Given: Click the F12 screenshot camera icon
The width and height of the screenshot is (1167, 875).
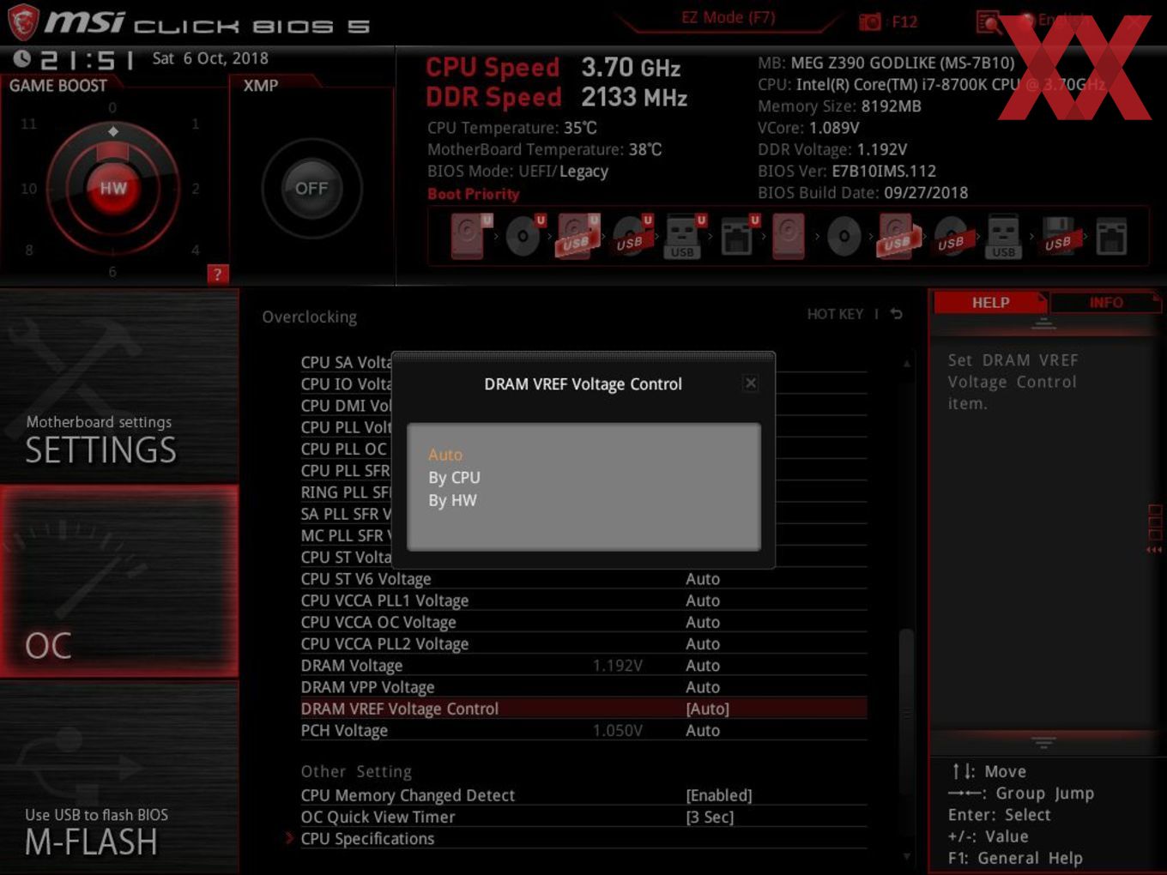Looking at the screenshot, I should coord(870,21).
